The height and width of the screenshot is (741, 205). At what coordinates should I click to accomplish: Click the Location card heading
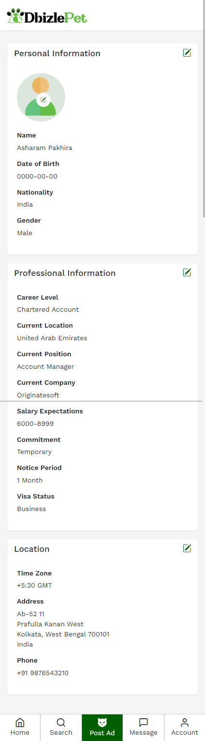(32, 549)
